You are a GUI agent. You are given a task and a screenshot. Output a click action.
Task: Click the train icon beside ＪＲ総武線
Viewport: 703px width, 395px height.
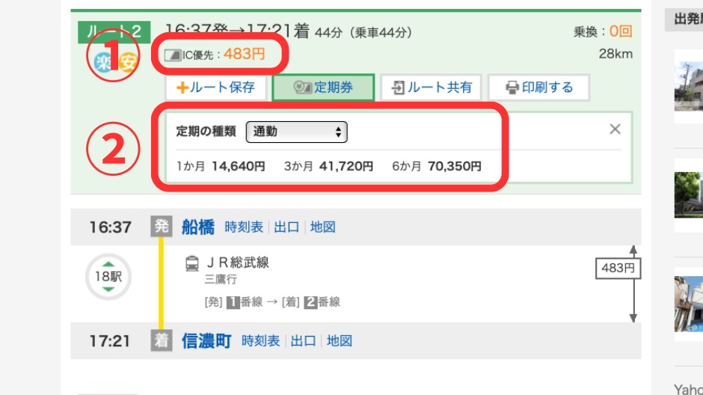[x=192, y=263]
